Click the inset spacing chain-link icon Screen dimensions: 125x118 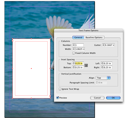click(x=86, y=65)
